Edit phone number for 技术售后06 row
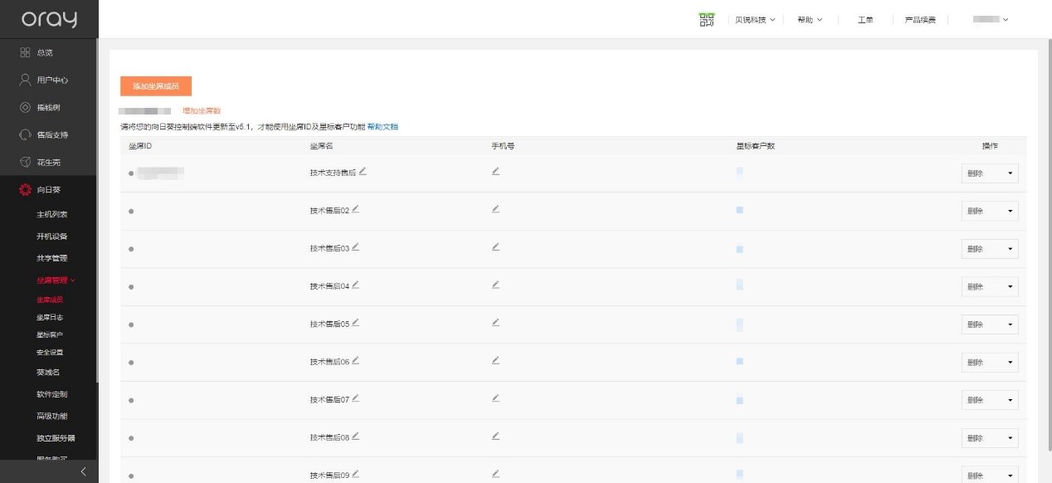This screenshot has width=1052, height=483. [495, 360]
